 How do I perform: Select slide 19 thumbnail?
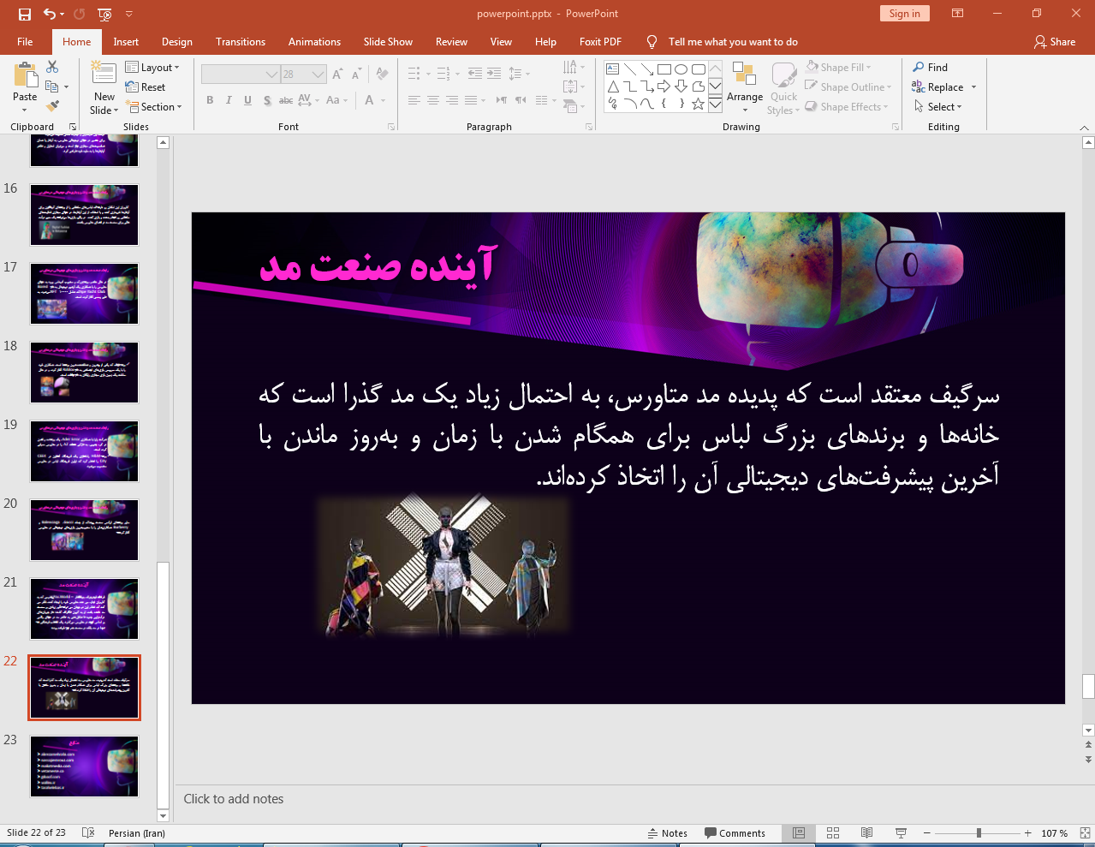pos(84,451)
